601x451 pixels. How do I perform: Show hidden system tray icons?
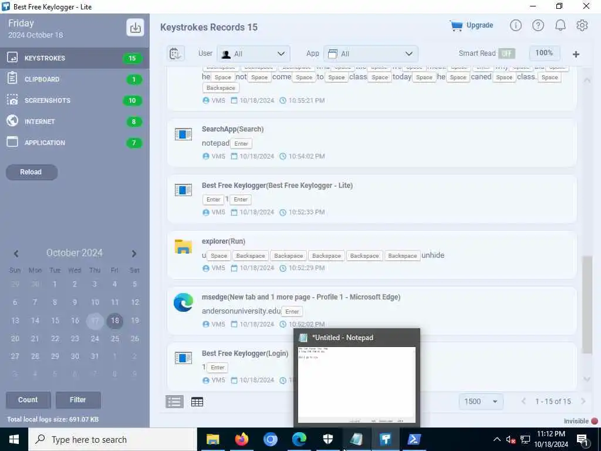click(x=497, y=439)
